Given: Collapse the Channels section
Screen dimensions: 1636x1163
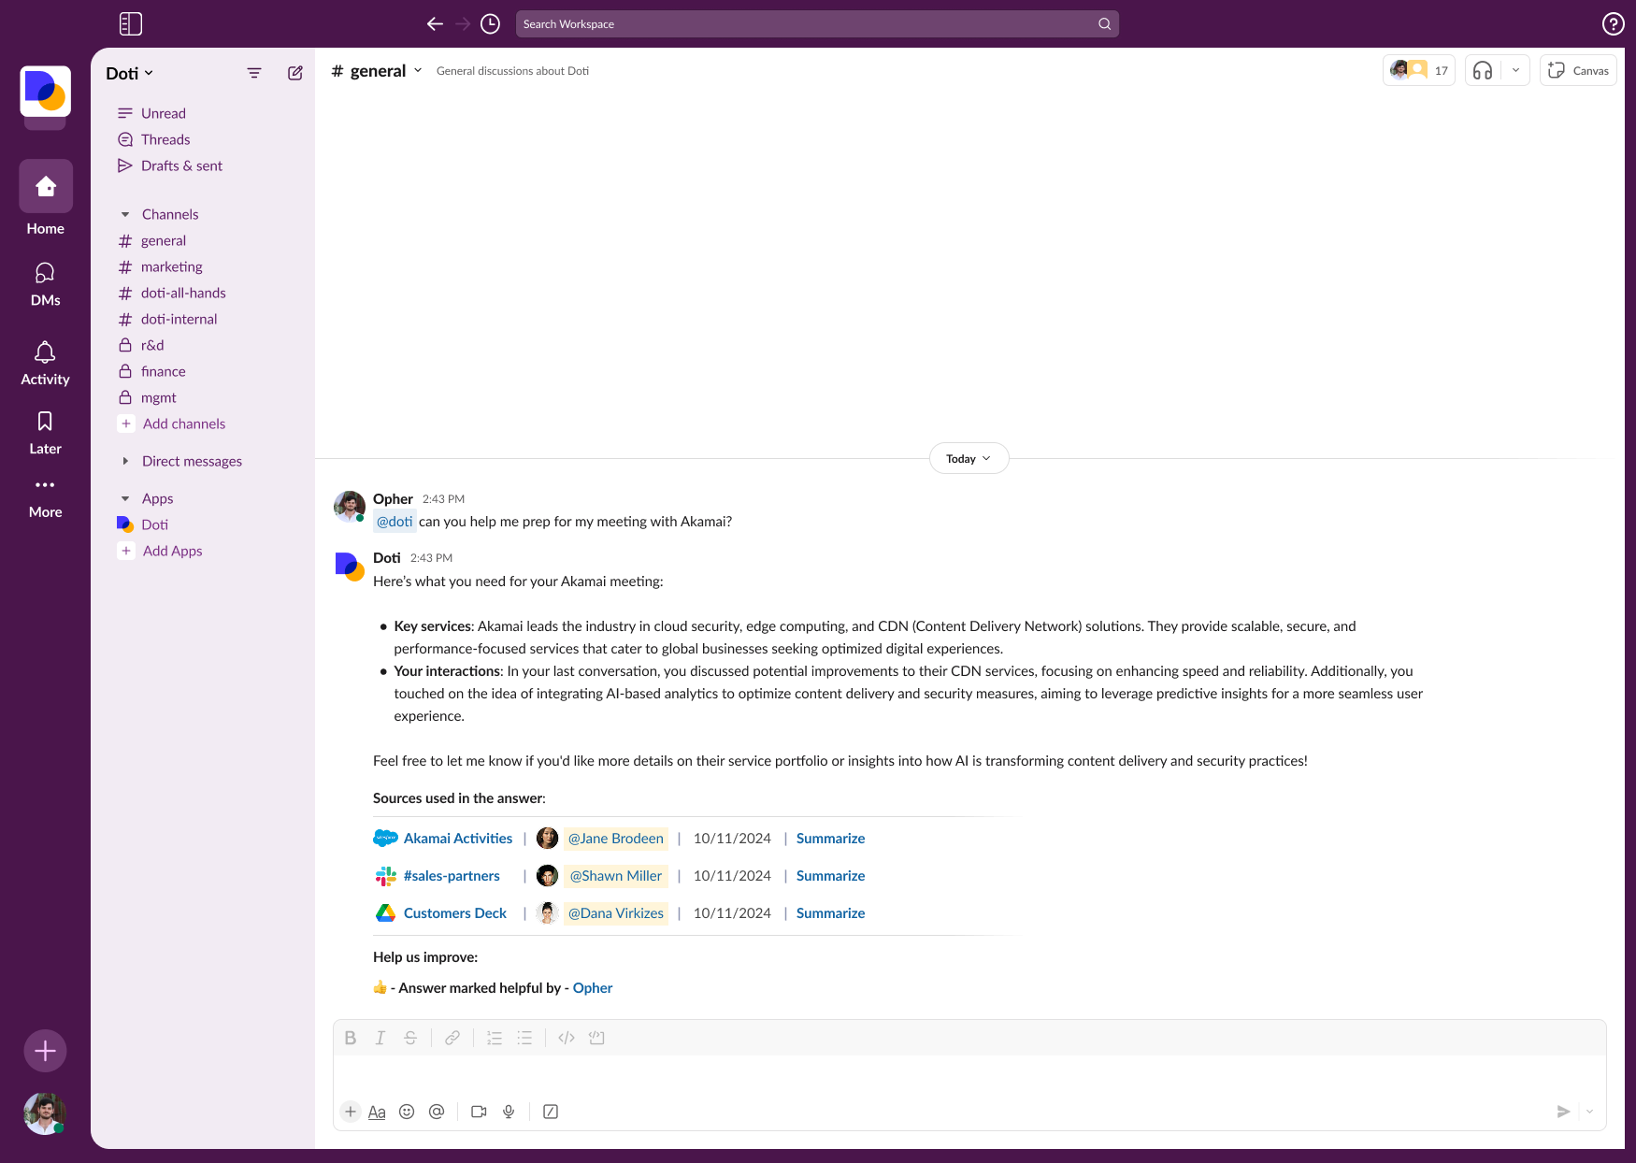Looking at the screenshot, I should point(126,214).
